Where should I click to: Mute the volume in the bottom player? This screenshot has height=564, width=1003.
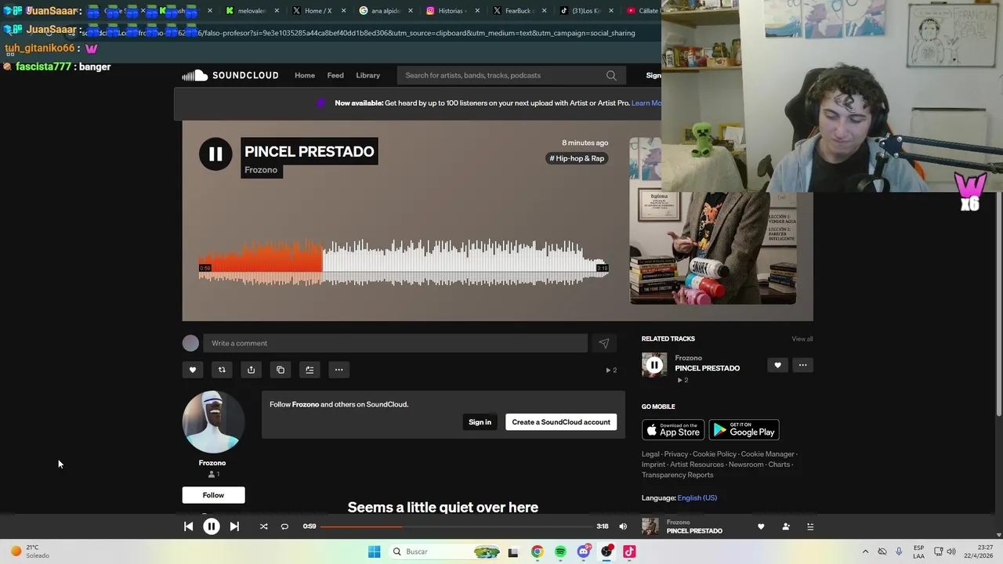click(x=623, y=526)
